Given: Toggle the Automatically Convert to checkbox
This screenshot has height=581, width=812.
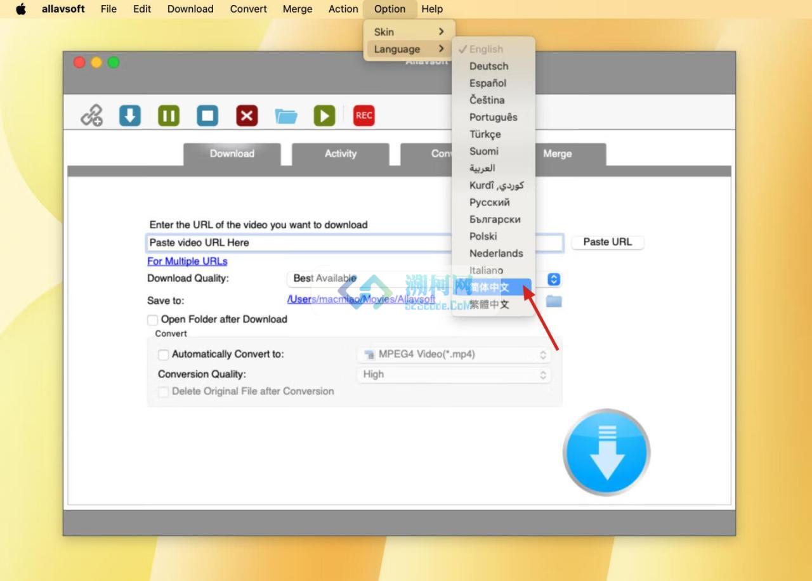Looking at the screenshot, I should (164, 355).
